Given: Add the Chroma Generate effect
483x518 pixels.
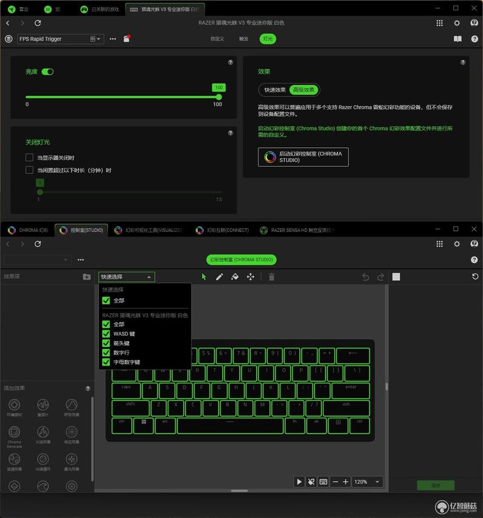Looking at the screenshot, I should 14,436.
